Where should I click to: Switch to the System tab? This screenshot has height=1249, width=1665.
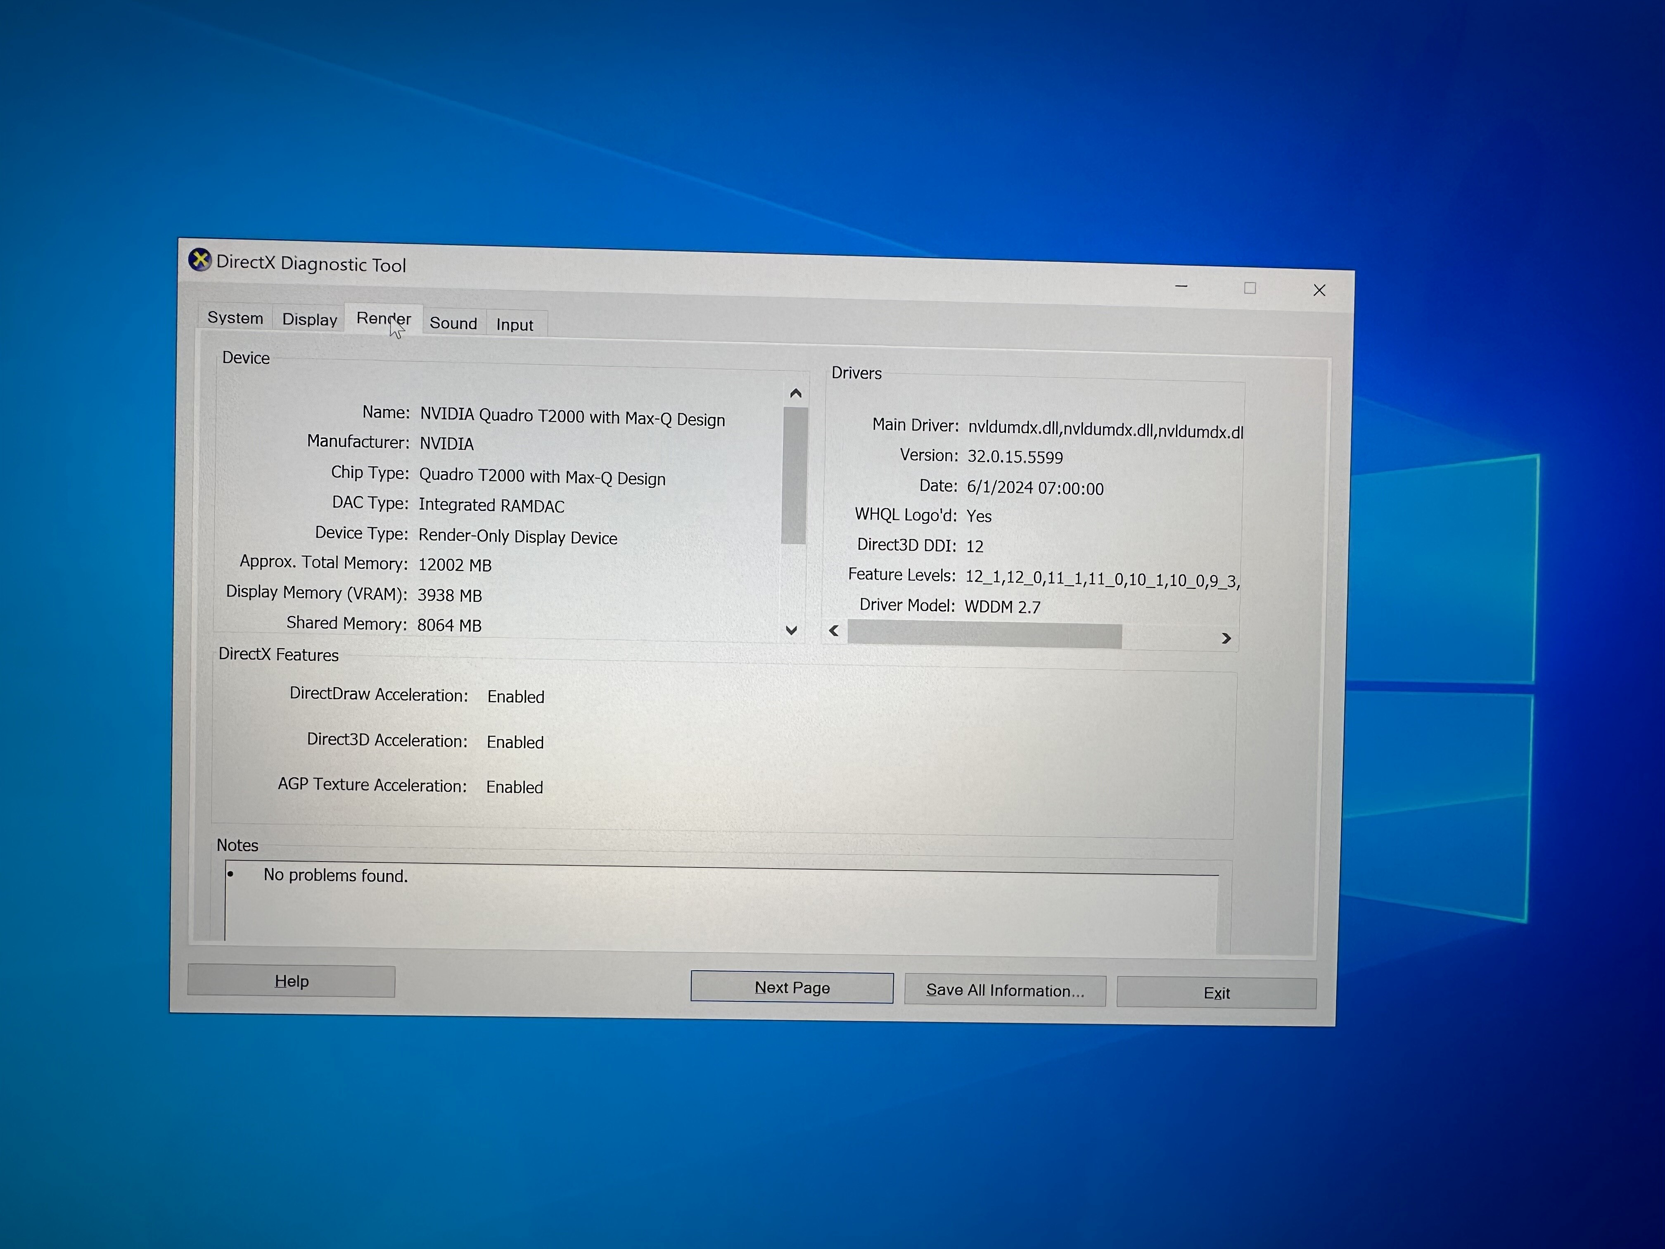235,318
